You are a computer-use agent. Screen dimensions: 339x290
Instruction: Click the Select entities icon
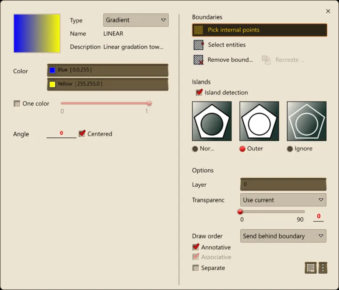[199, 45]
